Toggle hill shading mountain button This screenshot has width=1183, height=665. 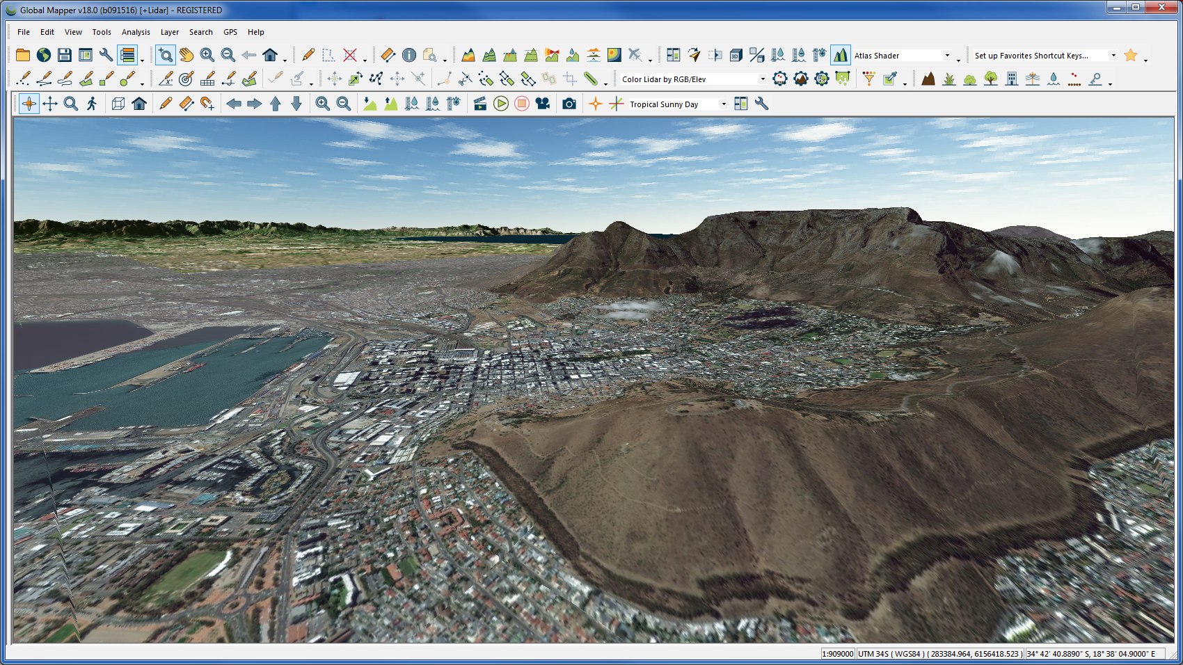(x=840, y=55)
